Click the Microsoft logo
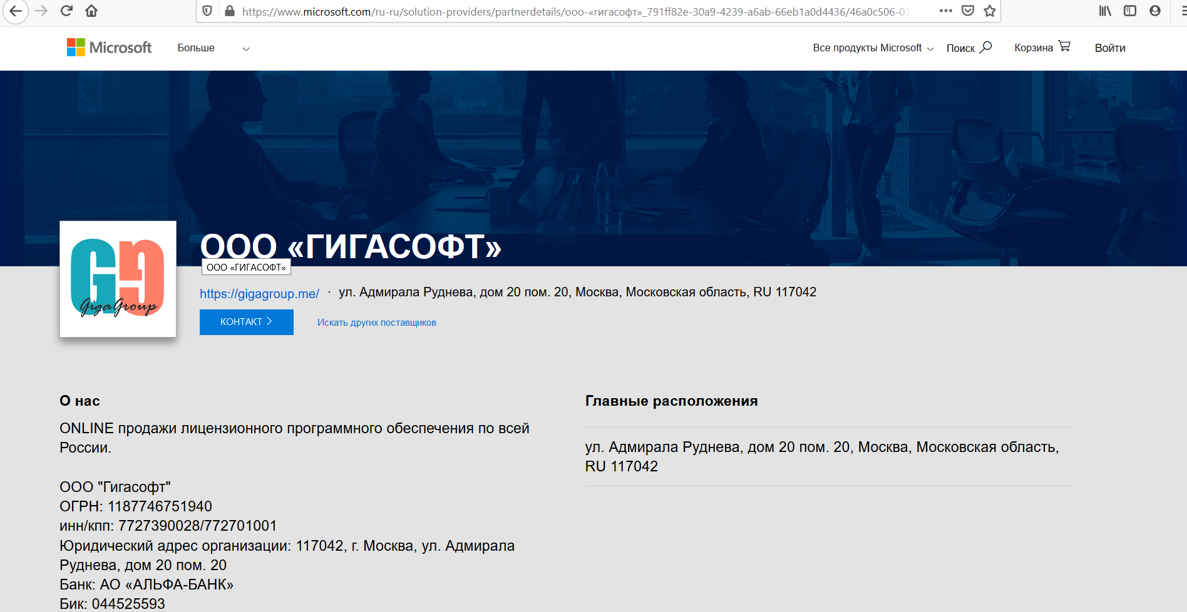Viewport: 1187px width, 612px height. coord(109,48)
